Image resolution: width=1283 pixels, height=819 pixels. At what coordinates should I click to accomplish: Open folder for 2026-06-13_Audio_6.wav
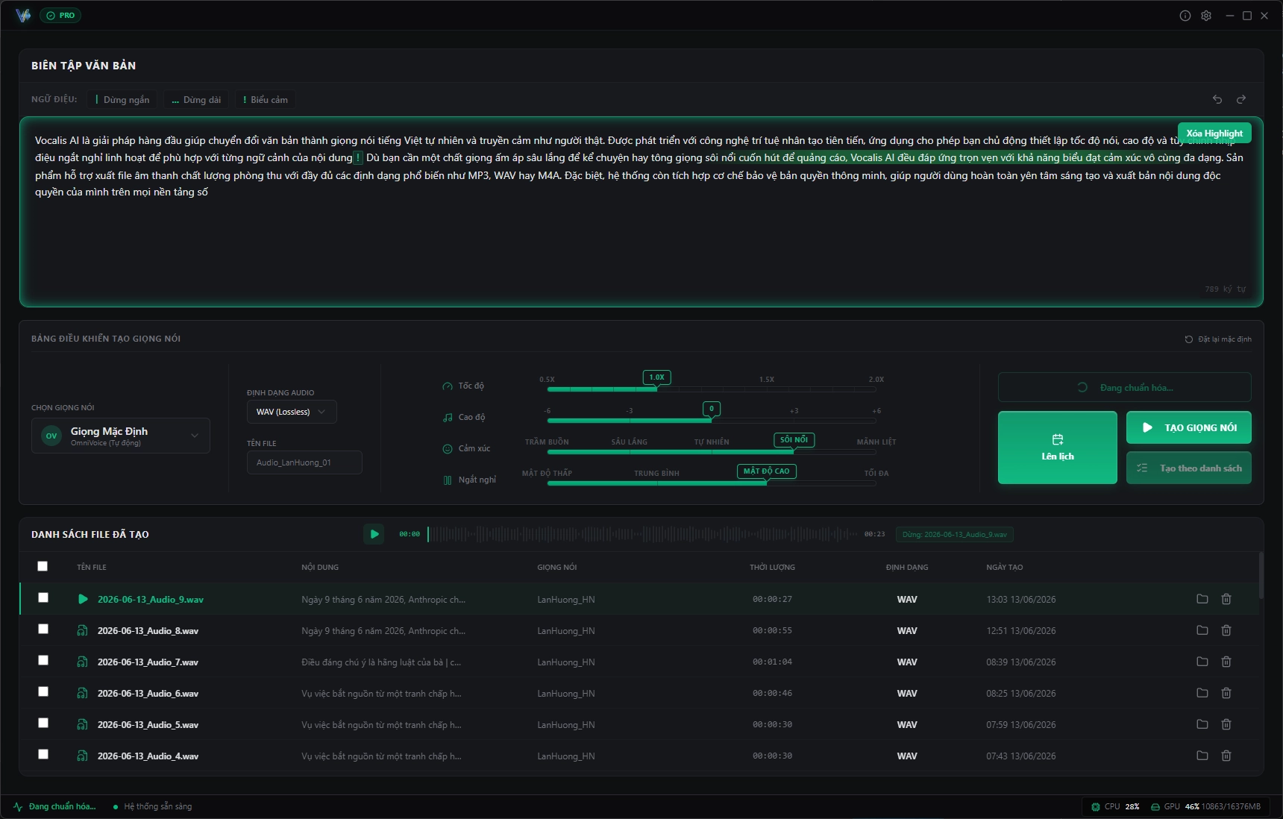click(1202, 693)
